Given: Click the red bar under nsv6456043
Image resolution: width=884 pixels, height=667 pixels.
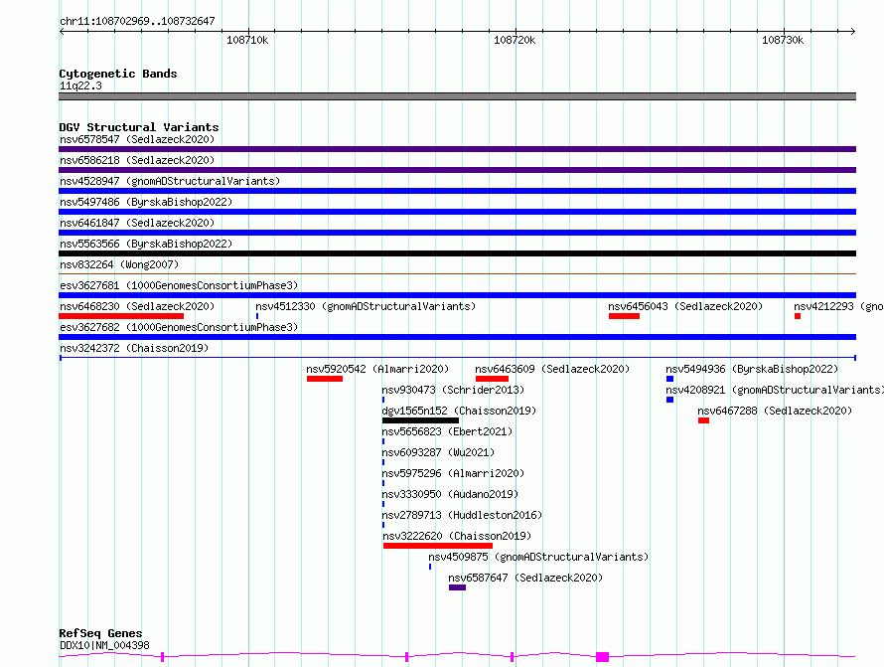Looking at the screenshot, I should tap(624, 316).
